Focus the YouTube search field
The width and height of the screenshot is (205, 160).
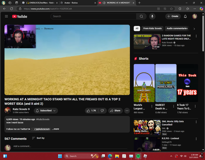coord(93,16)
